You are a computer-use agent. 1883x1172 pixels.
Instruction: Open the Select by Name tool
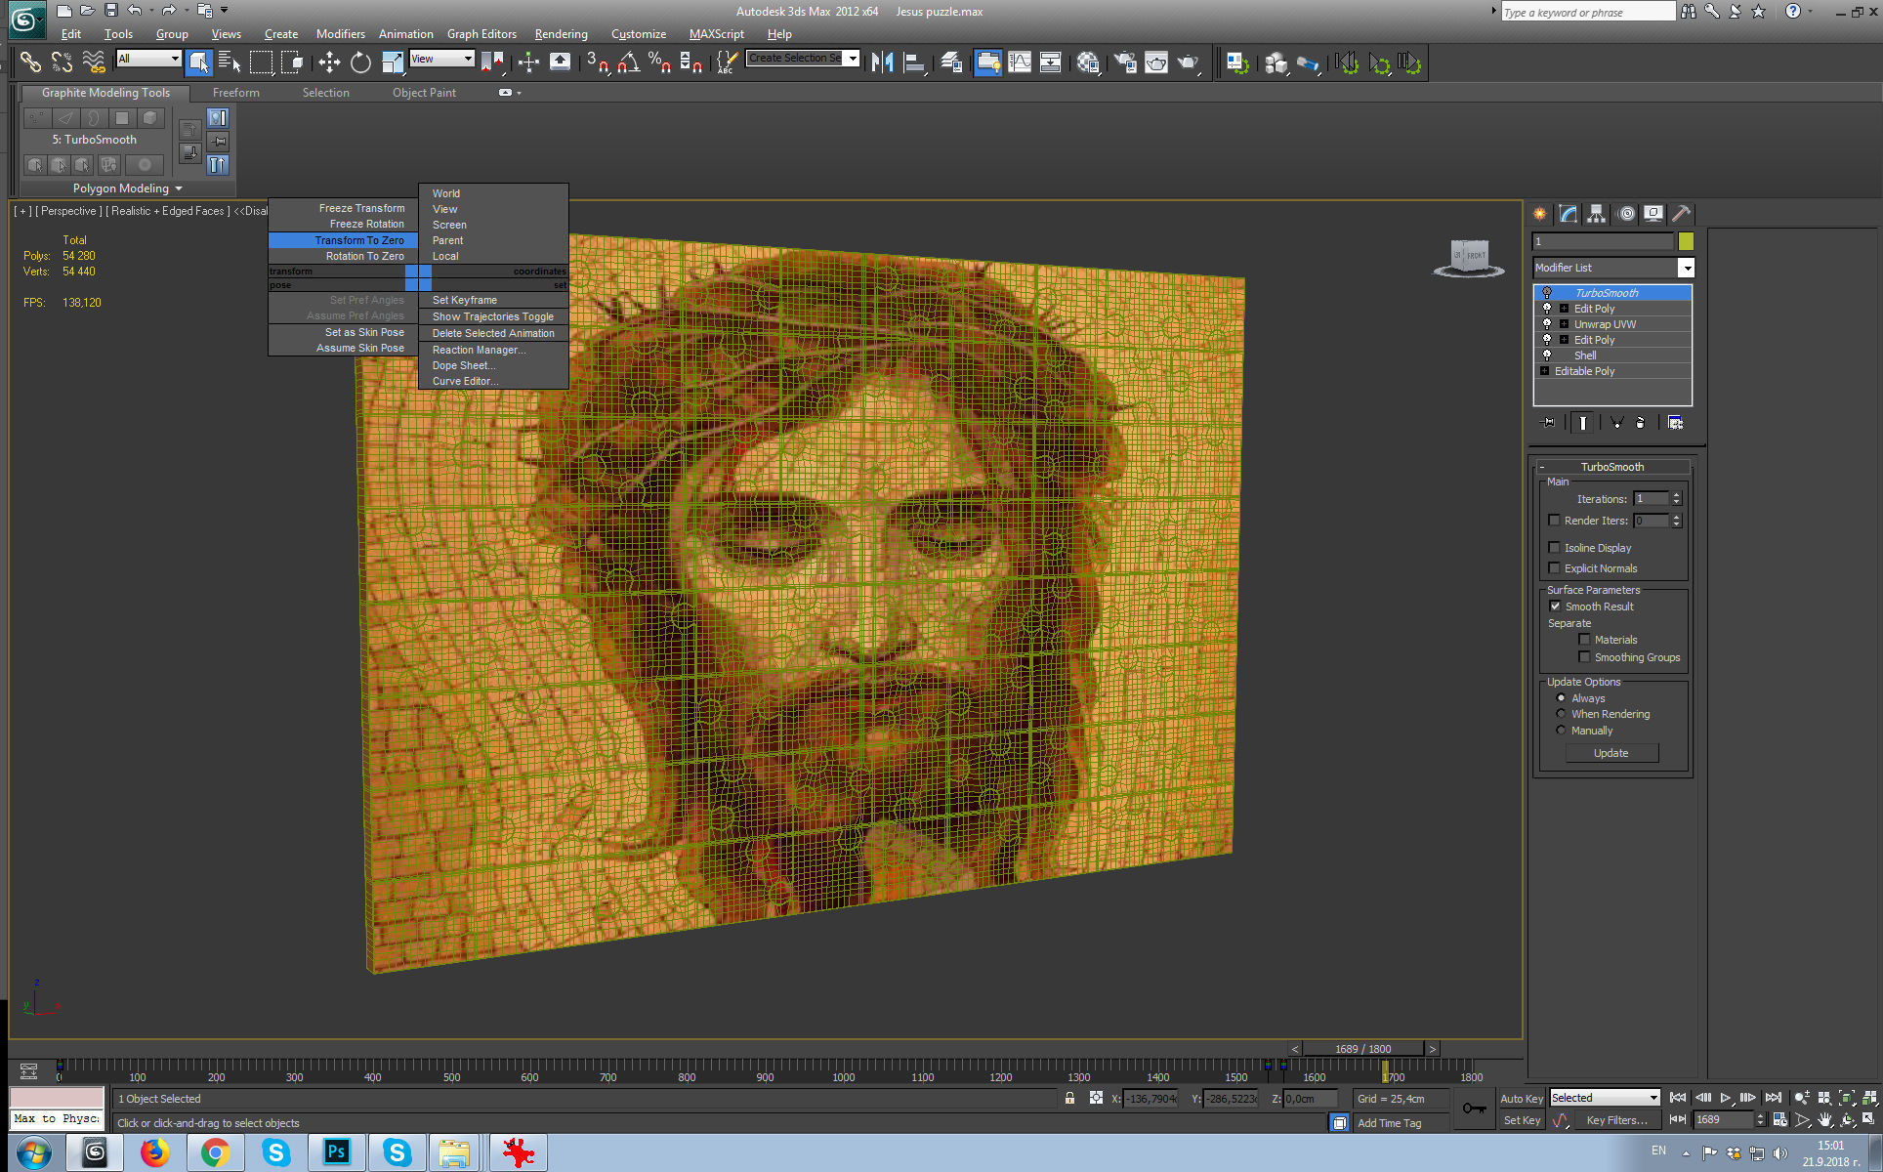230,63
